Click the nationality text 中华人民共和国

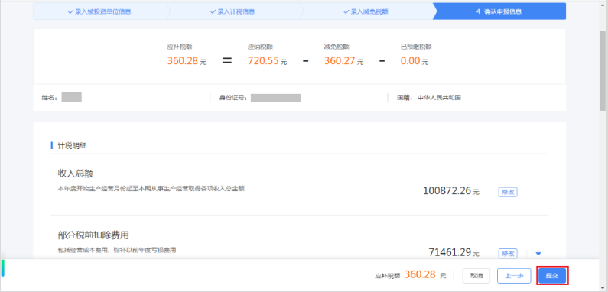tap(439, 97)
